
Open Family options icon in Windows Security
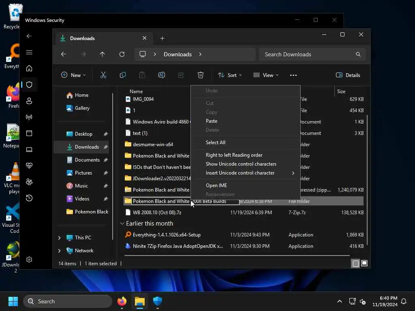[29, 182]
